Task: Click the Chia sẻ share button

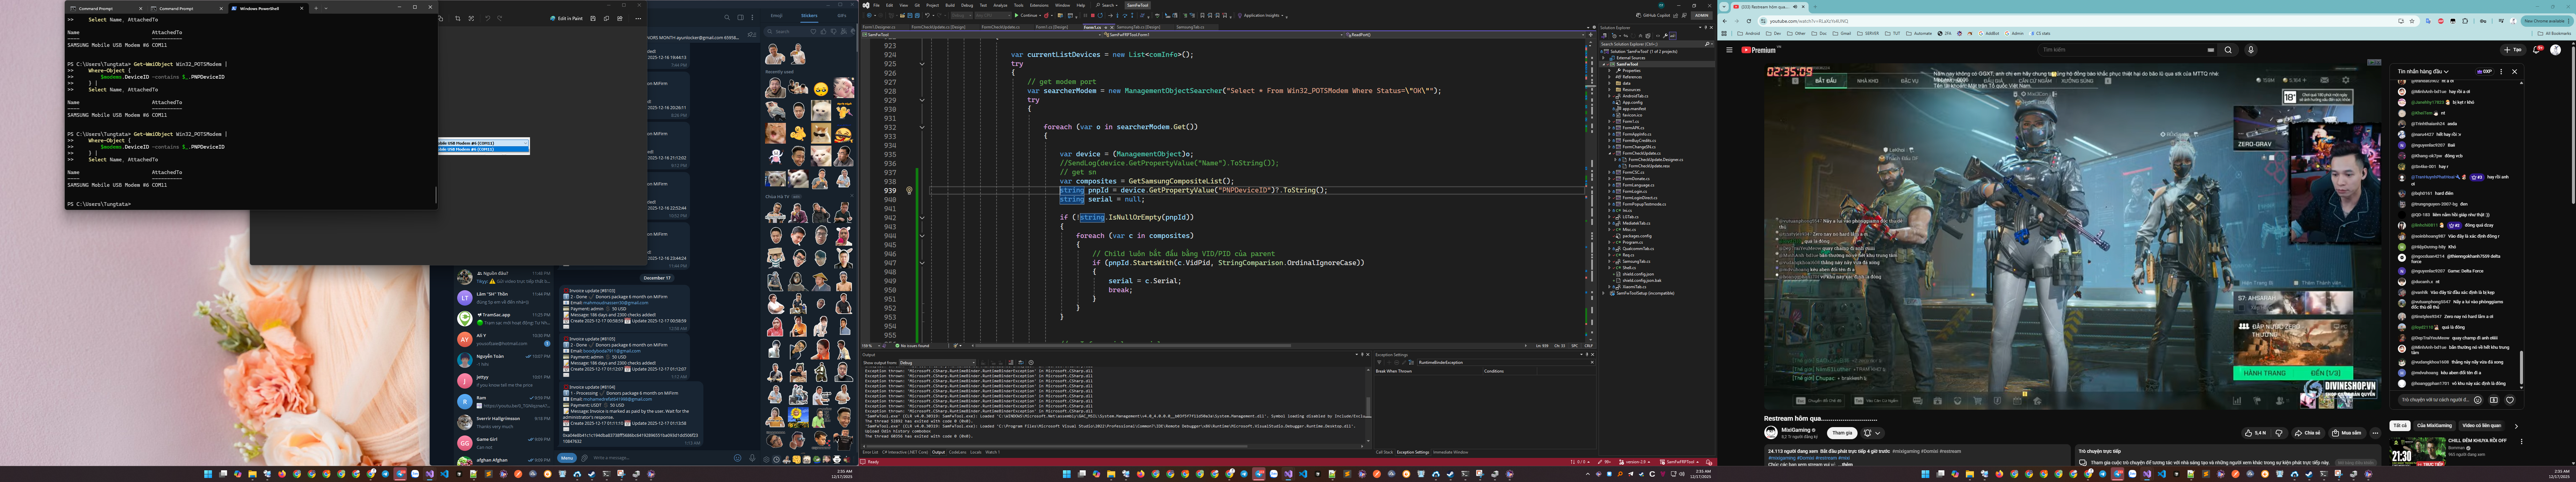Action: 2308,433
